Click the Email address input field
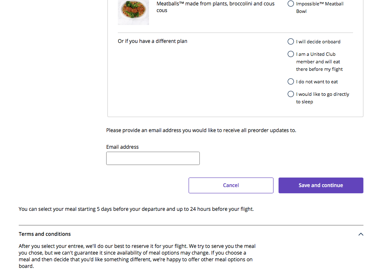The height and width of the screenshot is (270, 378). [x=153, y=158]
